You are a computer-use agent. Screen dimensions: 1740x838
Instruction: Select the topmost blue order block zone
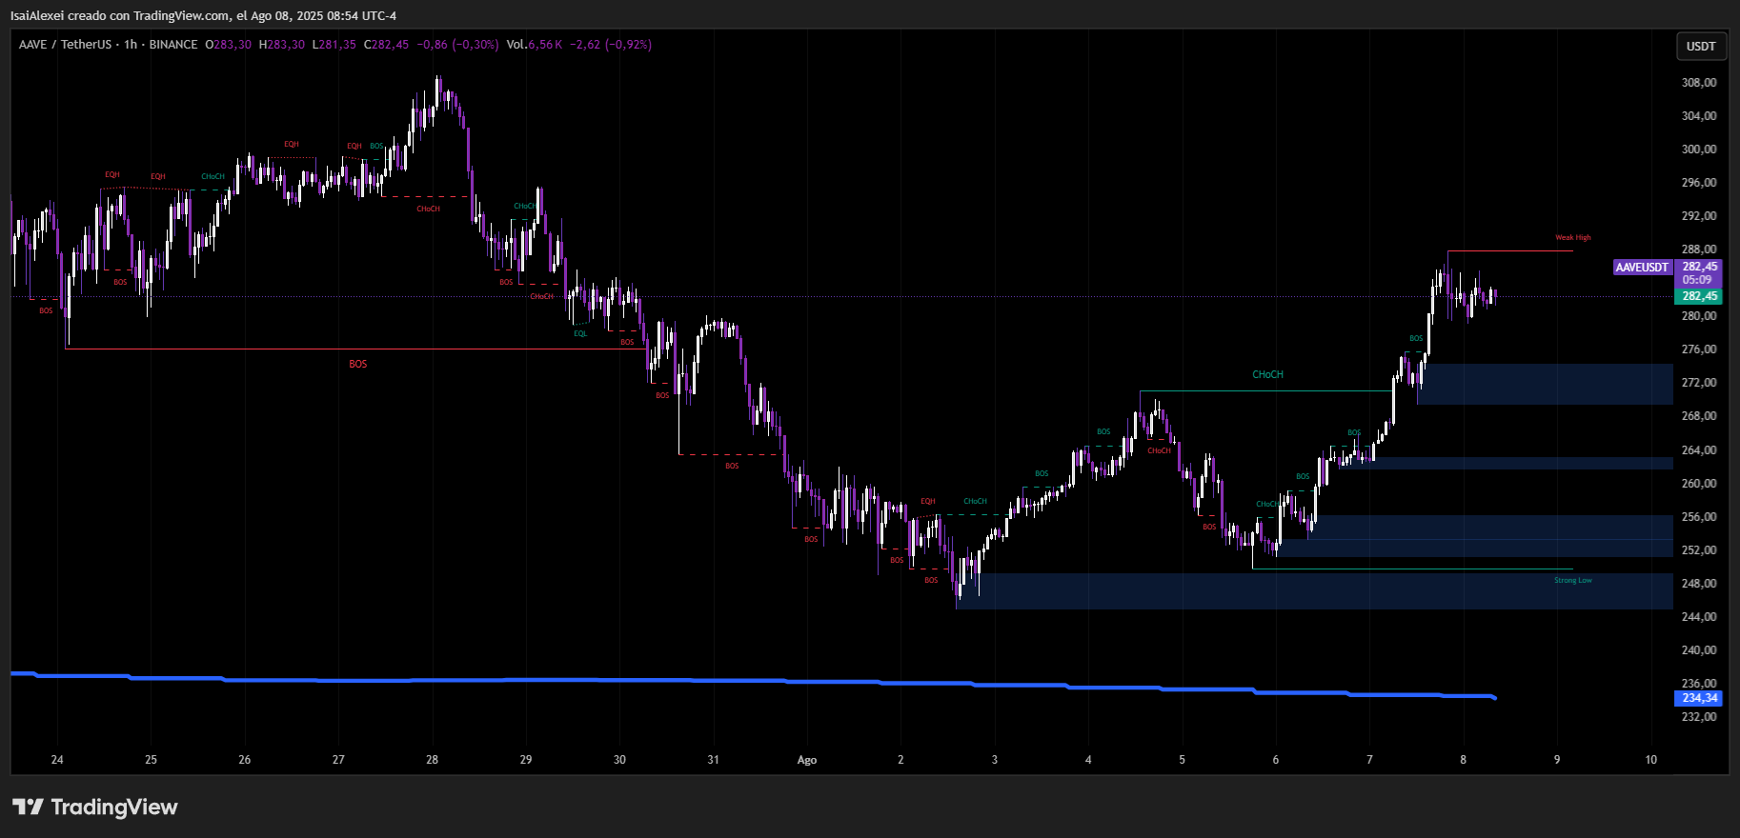tap(1544, 384)
